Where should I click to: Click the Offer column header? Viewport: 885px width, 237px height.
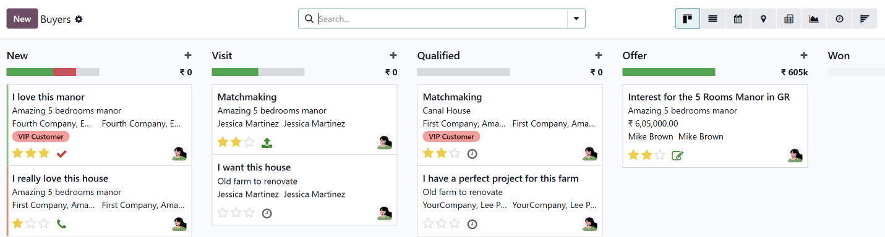point(635,56)
